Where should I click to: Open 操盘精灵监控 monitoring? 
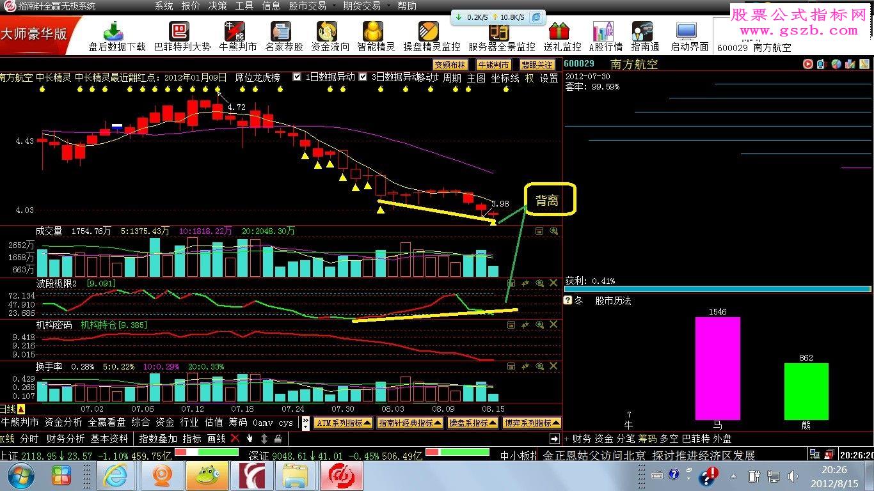coord(432,36)
